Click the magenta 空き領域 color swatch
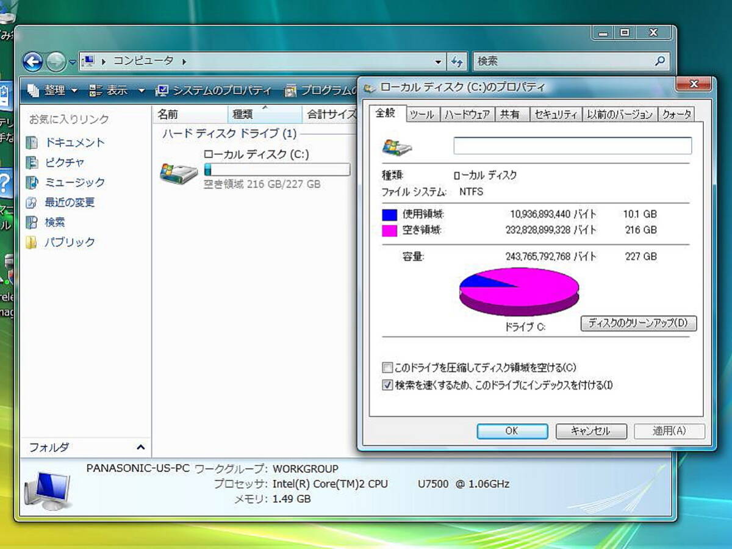The height and width of the screenshot is (549, 732). [x=389, y=231]
